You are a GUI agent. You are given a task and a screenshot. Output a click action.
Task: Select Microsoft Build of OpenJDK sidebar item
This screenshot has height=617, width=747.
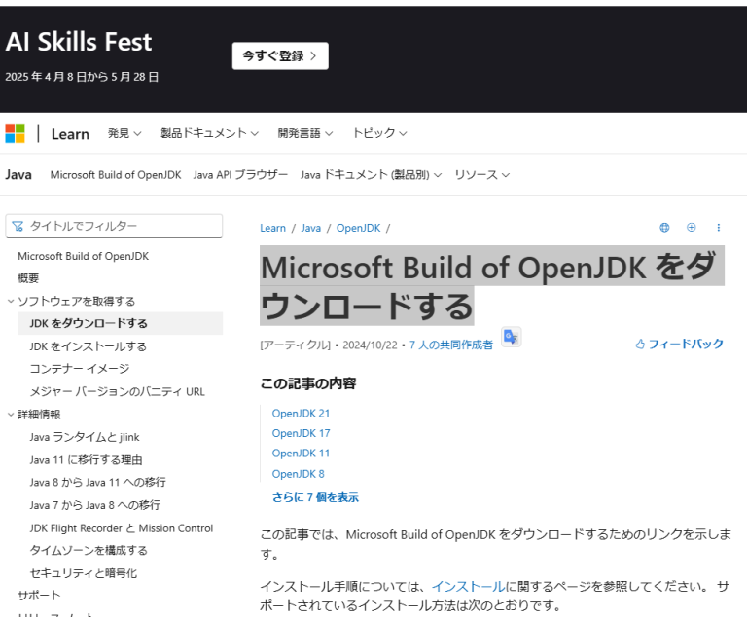coord(84,256)
